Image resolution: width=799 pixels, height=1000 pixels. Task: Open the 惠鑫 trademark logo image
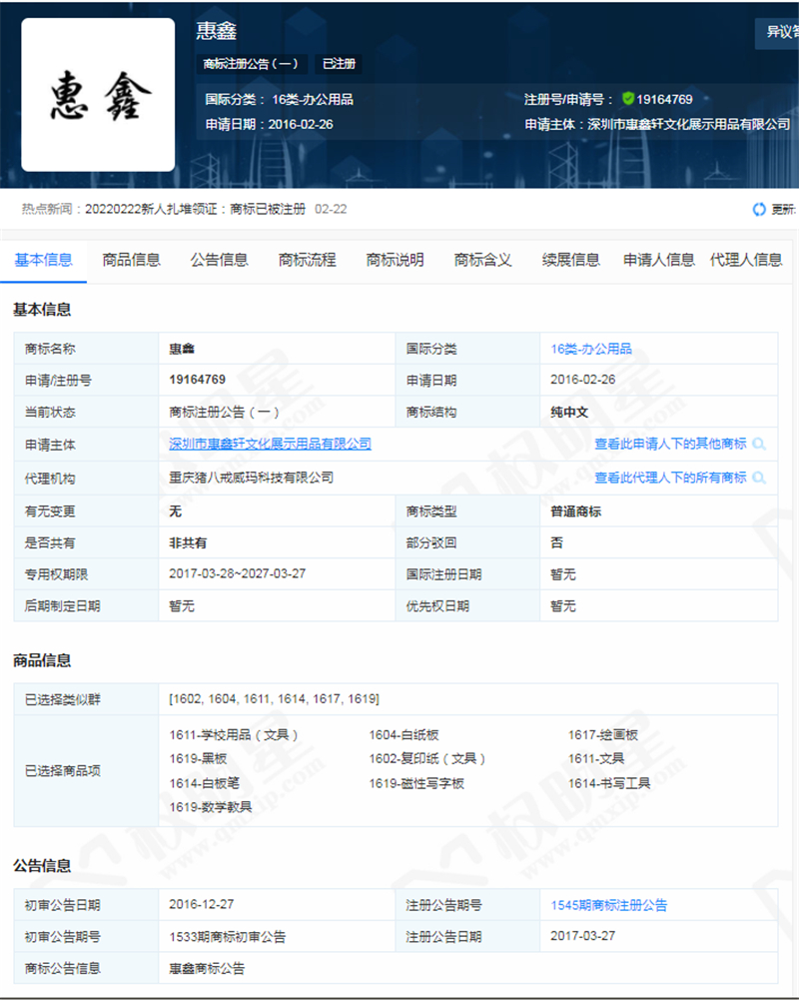[x=98, y=94]
